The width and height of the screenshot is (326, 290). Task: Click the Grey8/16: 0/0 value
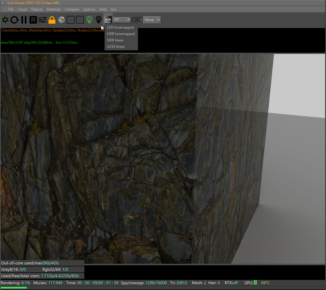pos(13,269)
